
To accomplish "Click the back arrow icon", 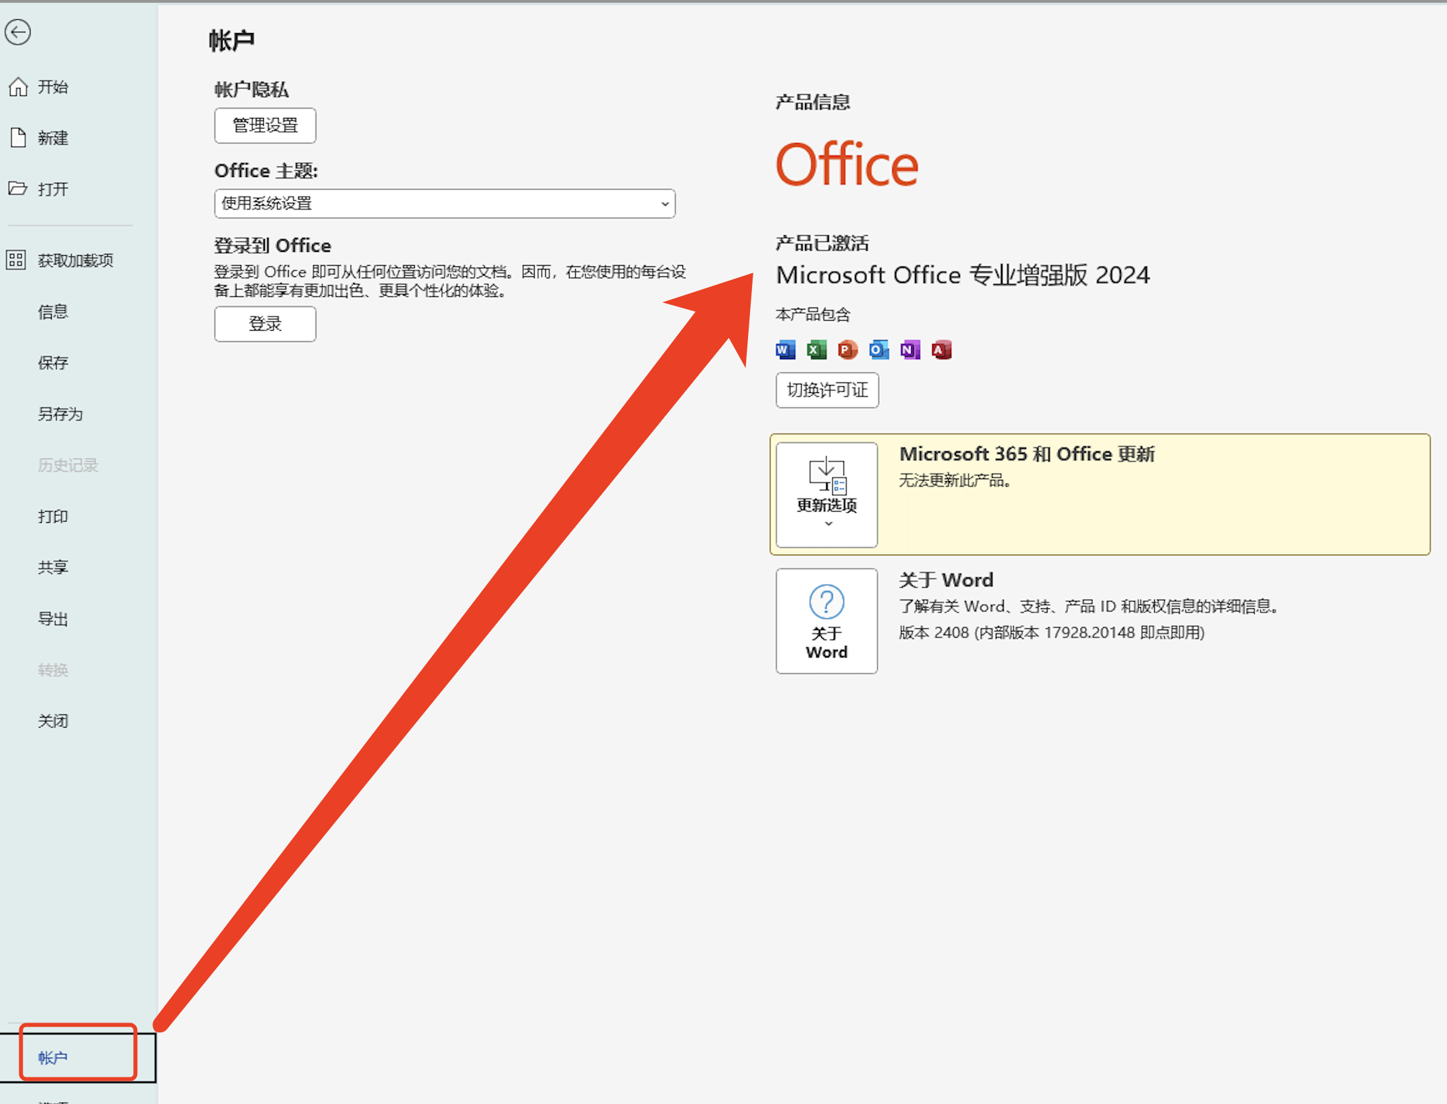I will pyautogui.click(x=18, y=32).
